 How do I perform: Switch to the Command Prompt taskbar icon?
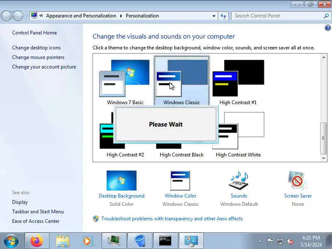(x=165, y=241)
